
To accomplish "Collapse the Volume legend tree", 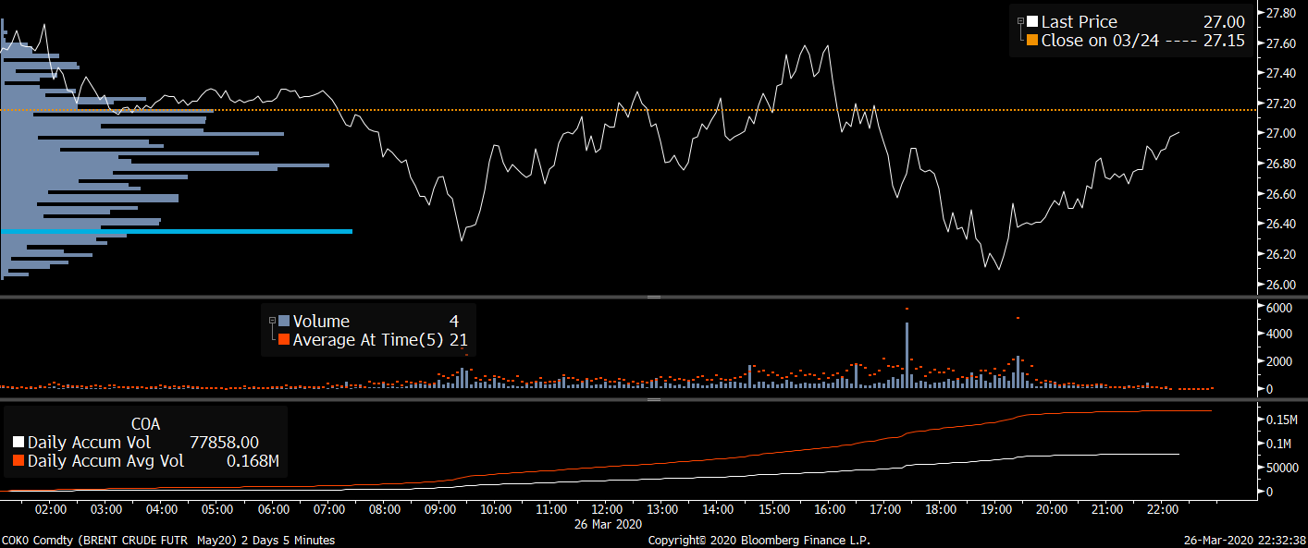I will pos(273,321).
